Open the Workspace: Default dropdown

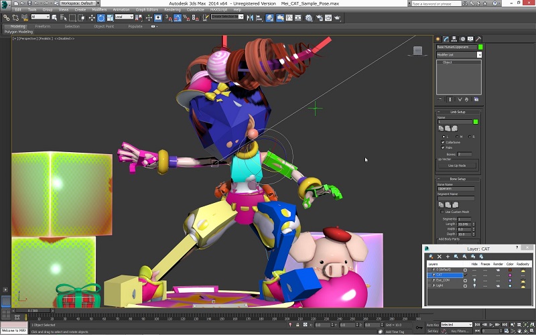[x=80, y=3]
